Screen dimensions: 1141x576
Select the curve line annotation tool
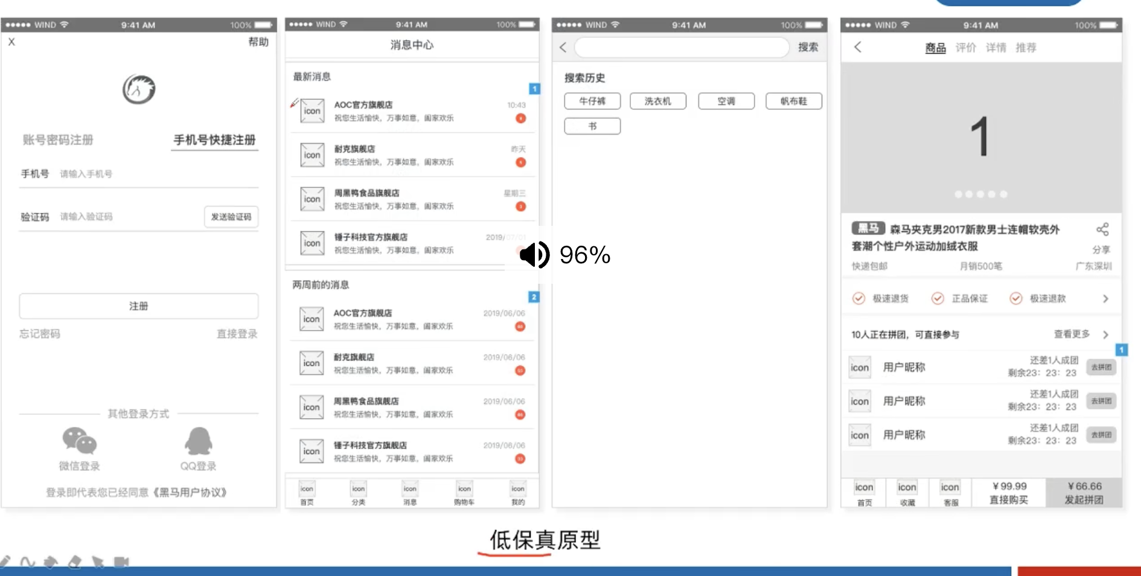point(27,562)
